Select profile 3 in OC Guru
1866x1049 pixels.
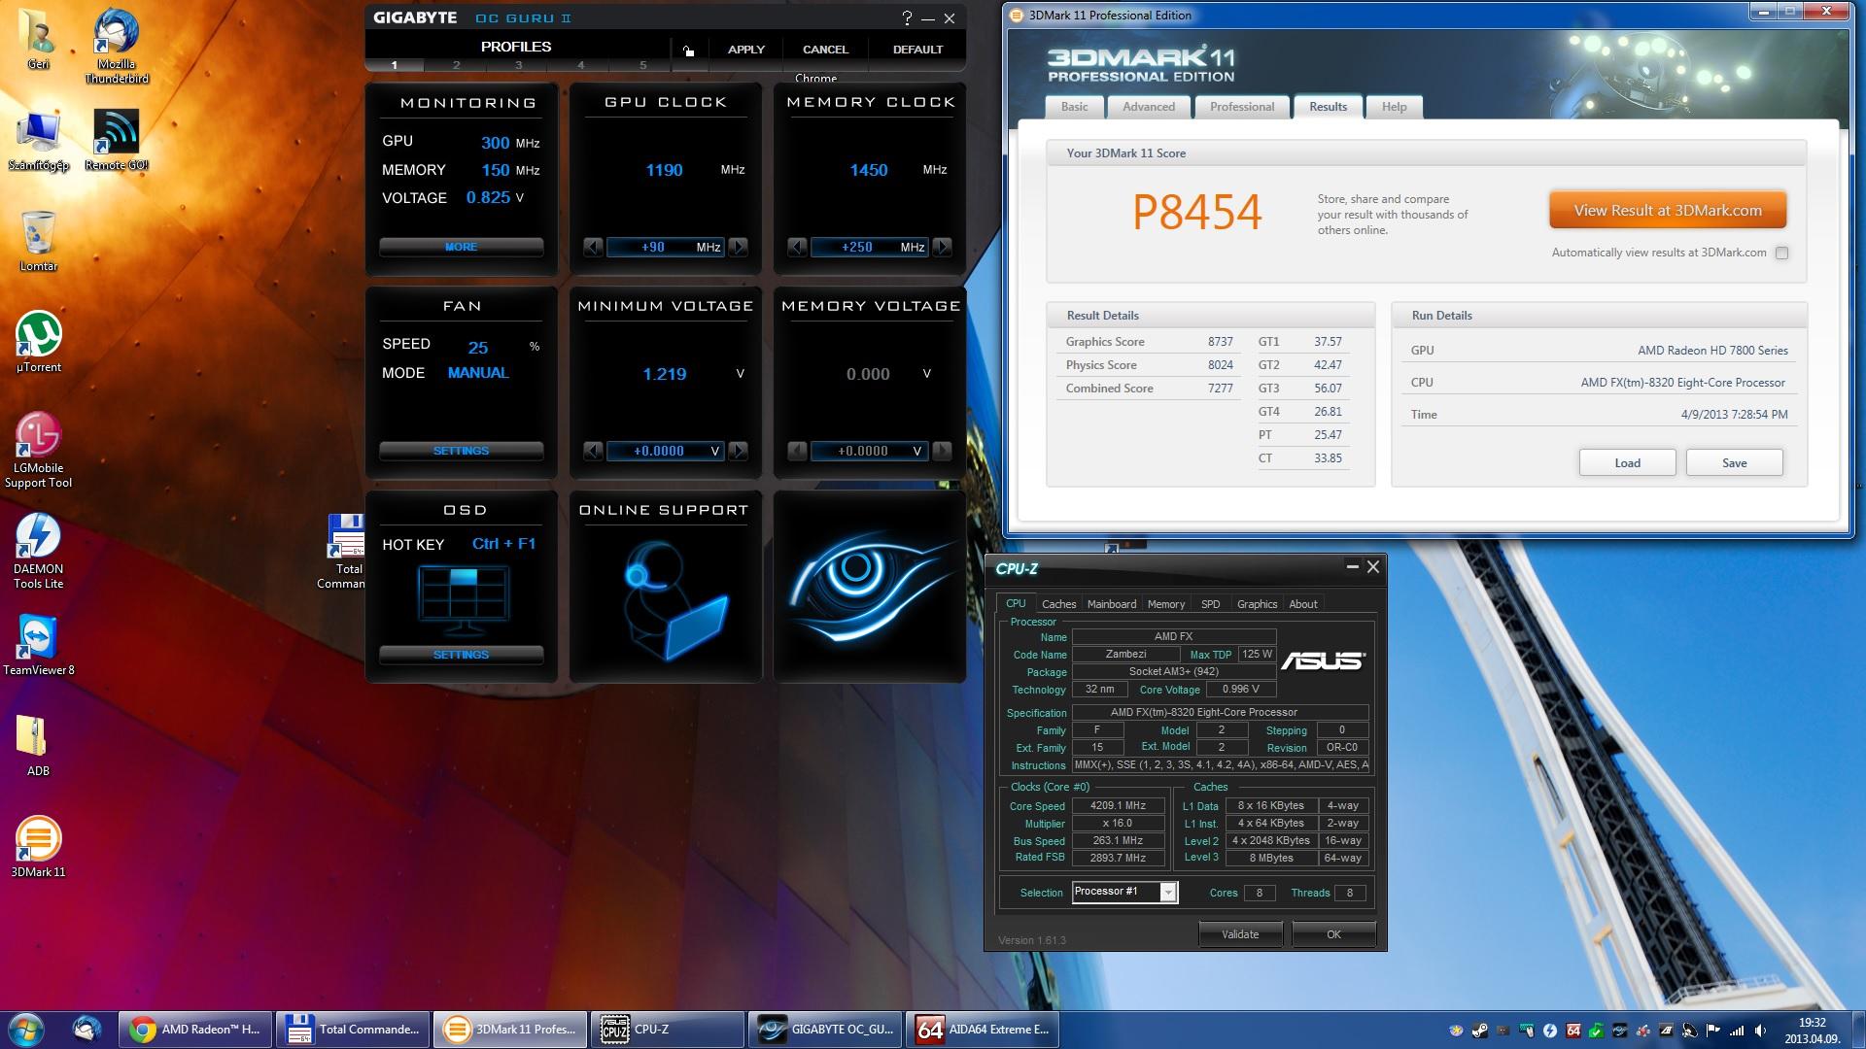[518, 65]
